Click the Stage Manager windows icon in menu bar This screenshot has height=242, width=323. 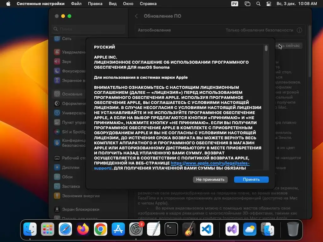click(x=247, y=4)
